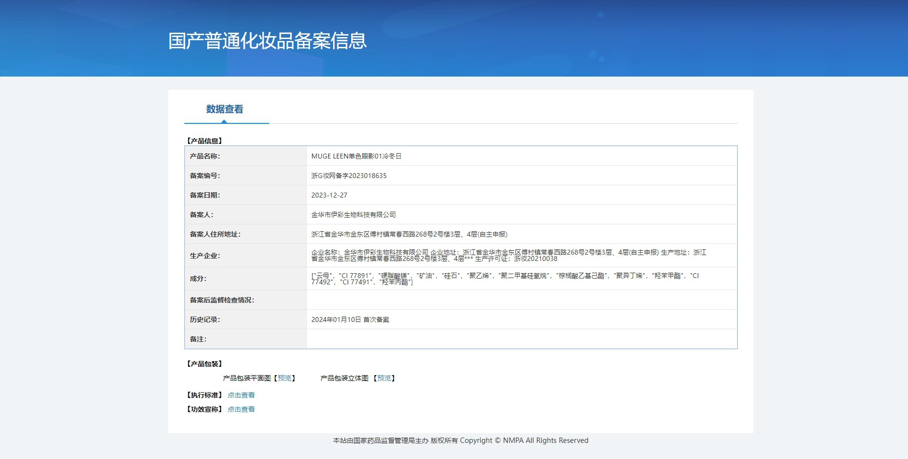
Task: Click the 【执行标准】 label
Action: tap(204, 395)
